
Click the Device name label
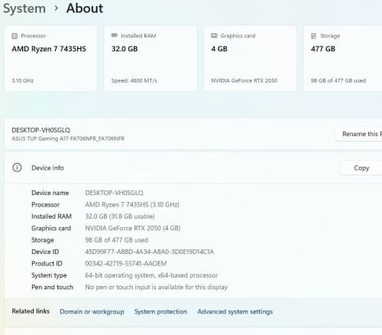(50, 193)
